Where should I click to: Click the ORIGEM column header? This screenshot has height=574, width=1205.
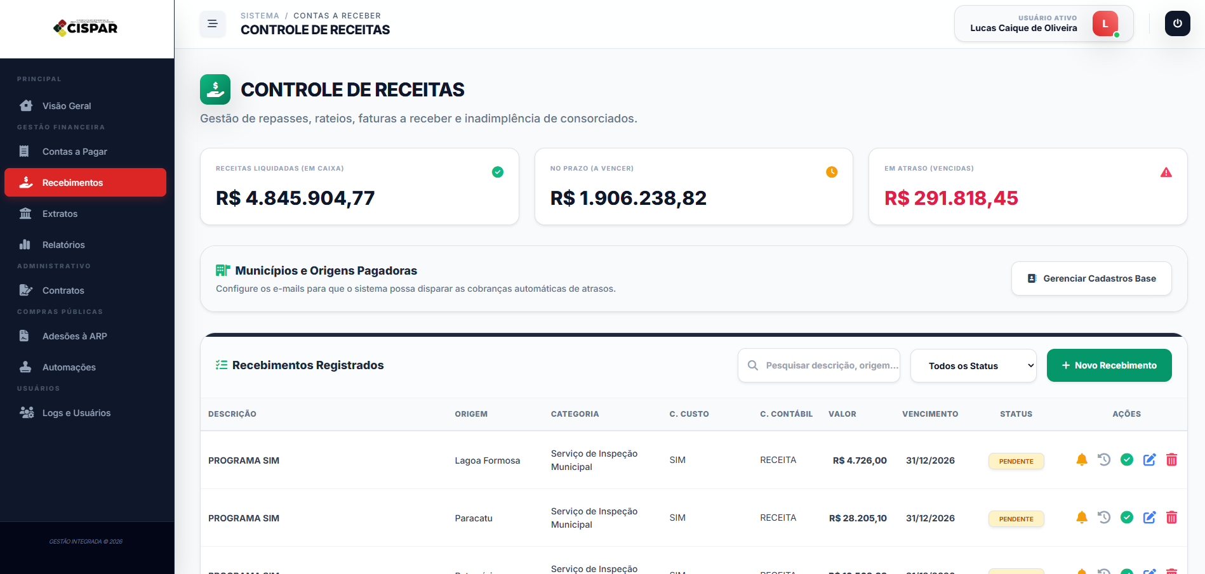[x=471, y=414]
